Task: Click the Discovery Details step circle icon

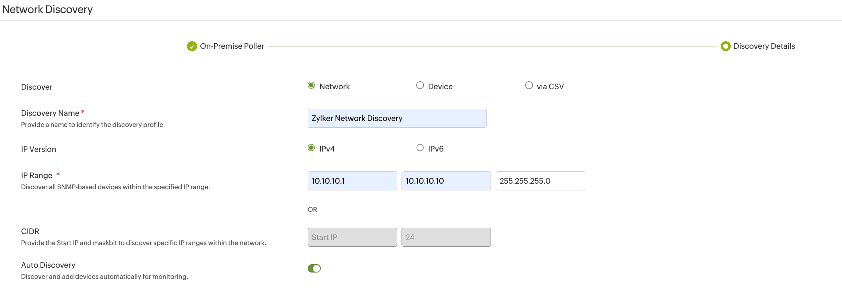Action: pos(725,46)
